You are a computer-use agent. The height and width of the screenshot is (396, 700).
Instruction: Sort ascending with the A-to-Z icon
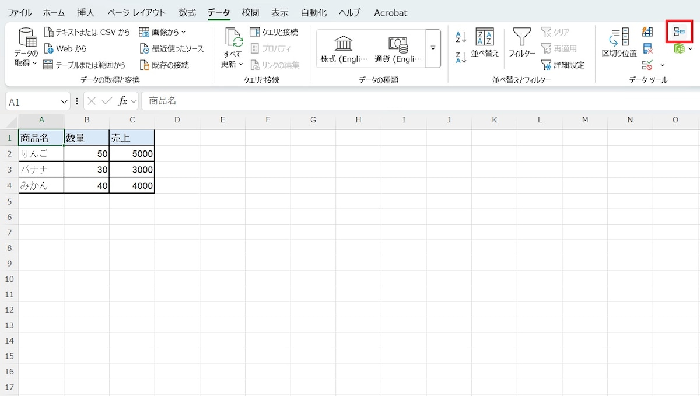pyautogui.click(x=461, y=37)
